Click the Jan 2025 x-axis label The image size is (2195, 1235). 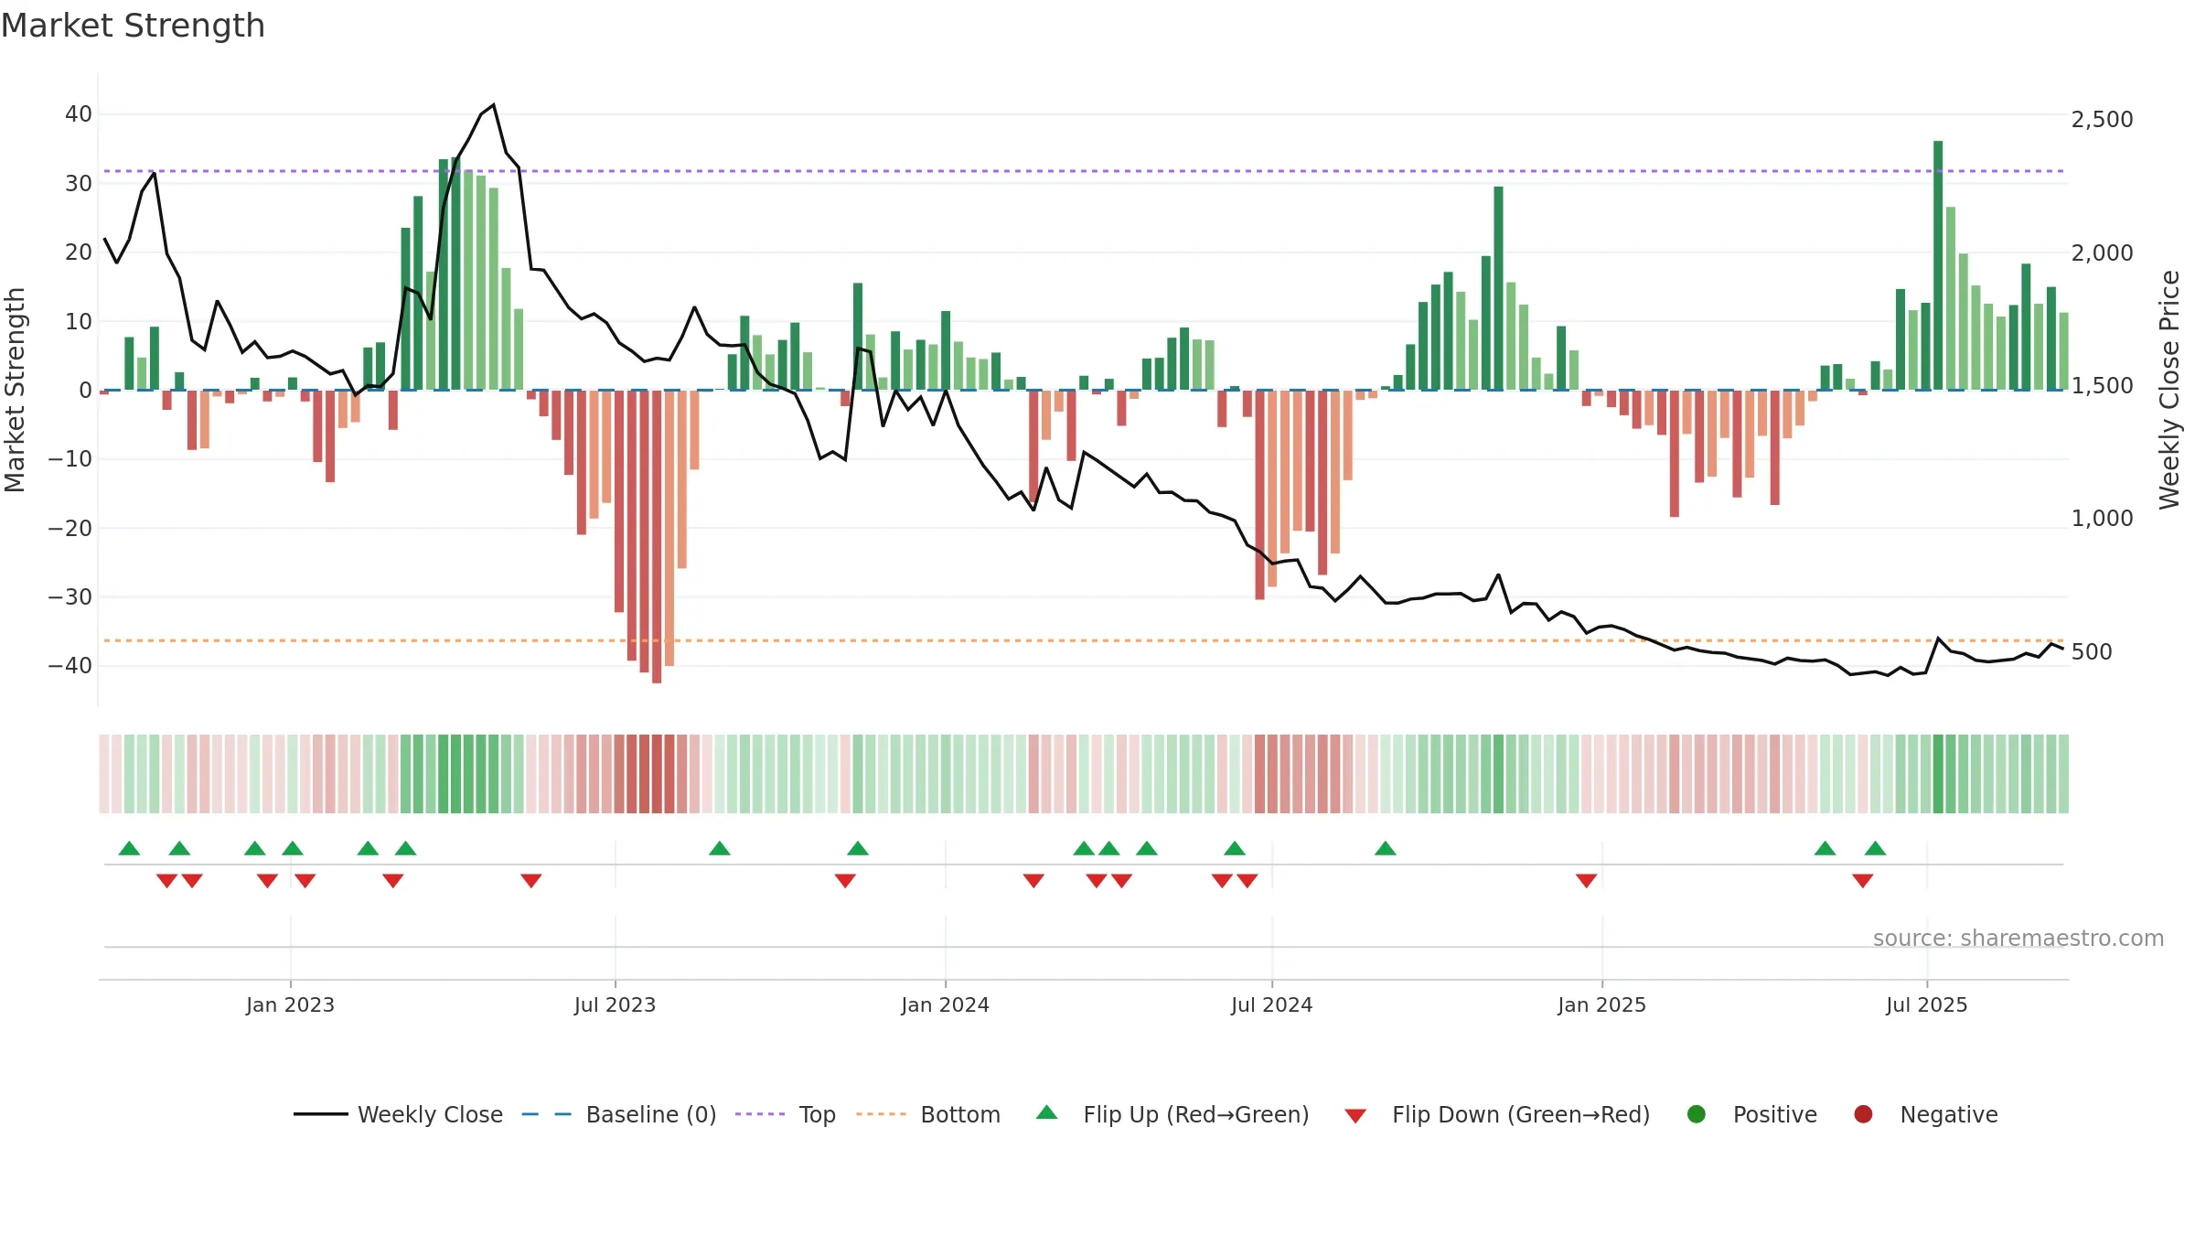click(x=1601, y=1004)
